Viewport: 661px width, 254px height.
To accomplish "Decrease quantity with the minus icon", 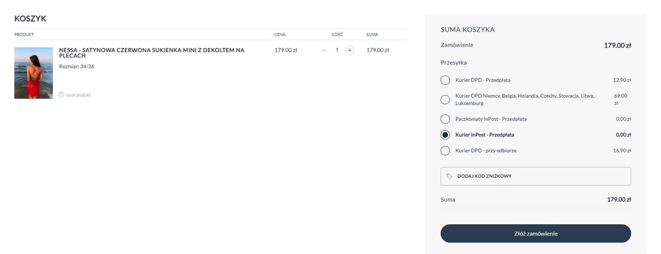I will 324,50.
